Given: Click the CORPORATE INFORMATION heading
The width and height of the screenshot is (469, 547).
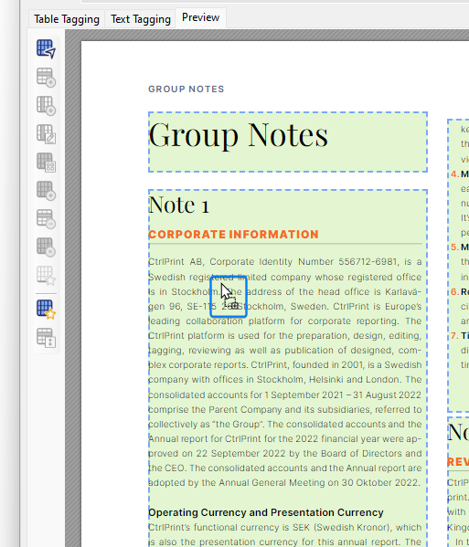Looking at the screenshot, I should tap(233, 234).
